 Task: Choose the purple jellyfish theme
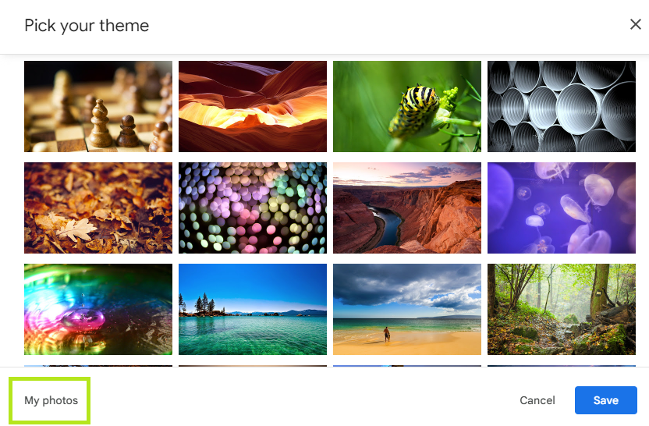pyautogui.click(x=562, y=208)
